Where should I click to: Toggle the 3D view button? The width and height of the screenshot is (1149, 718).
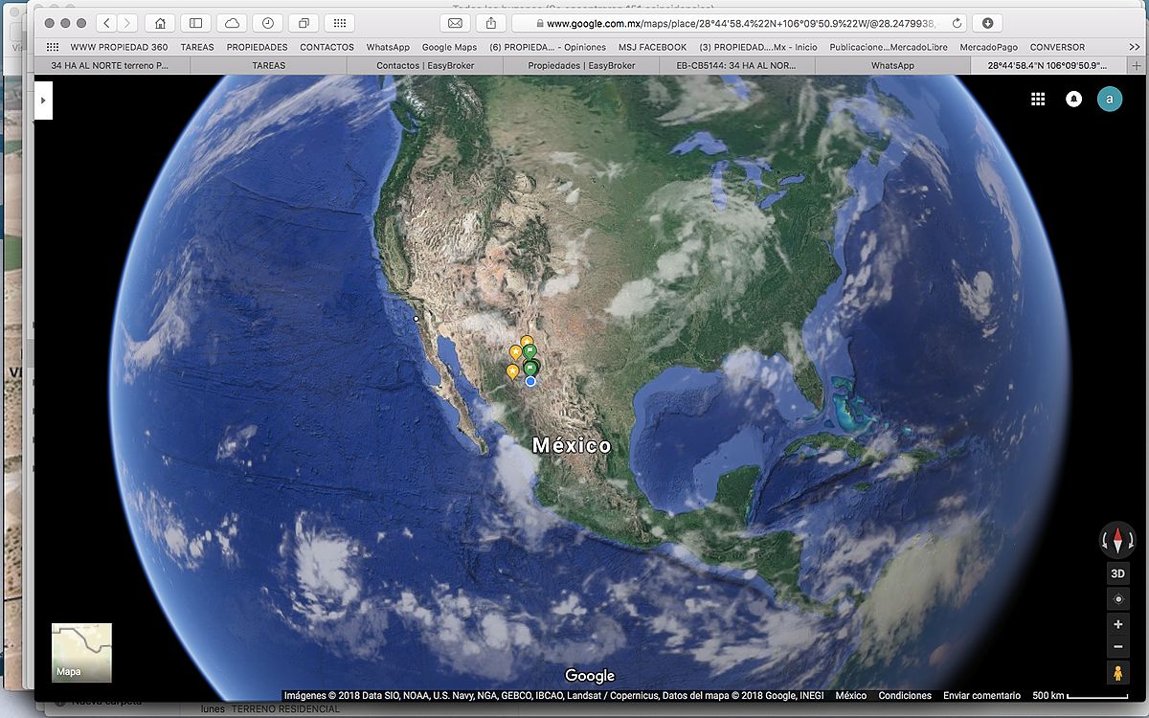click(1117, 573)
